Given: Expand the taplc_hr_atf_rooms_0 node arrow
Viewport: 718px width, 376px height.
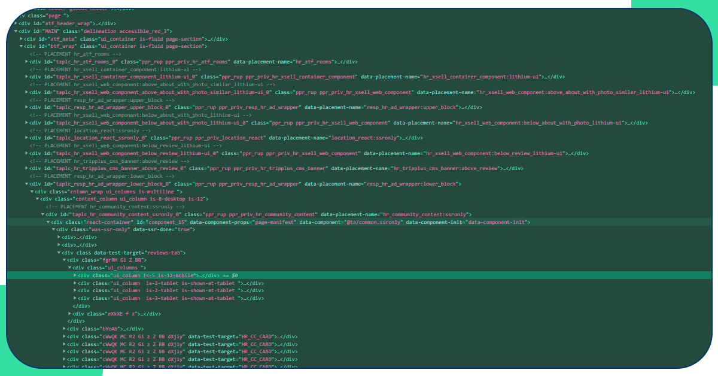Looking at the screenshot, I should (x=27, y=62).
